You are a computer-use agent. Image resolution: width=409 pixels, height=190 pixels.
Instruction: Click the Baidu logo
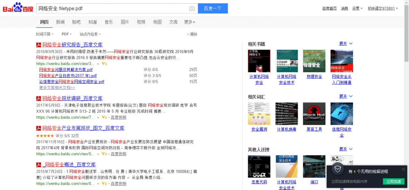(x=18, y=8)
